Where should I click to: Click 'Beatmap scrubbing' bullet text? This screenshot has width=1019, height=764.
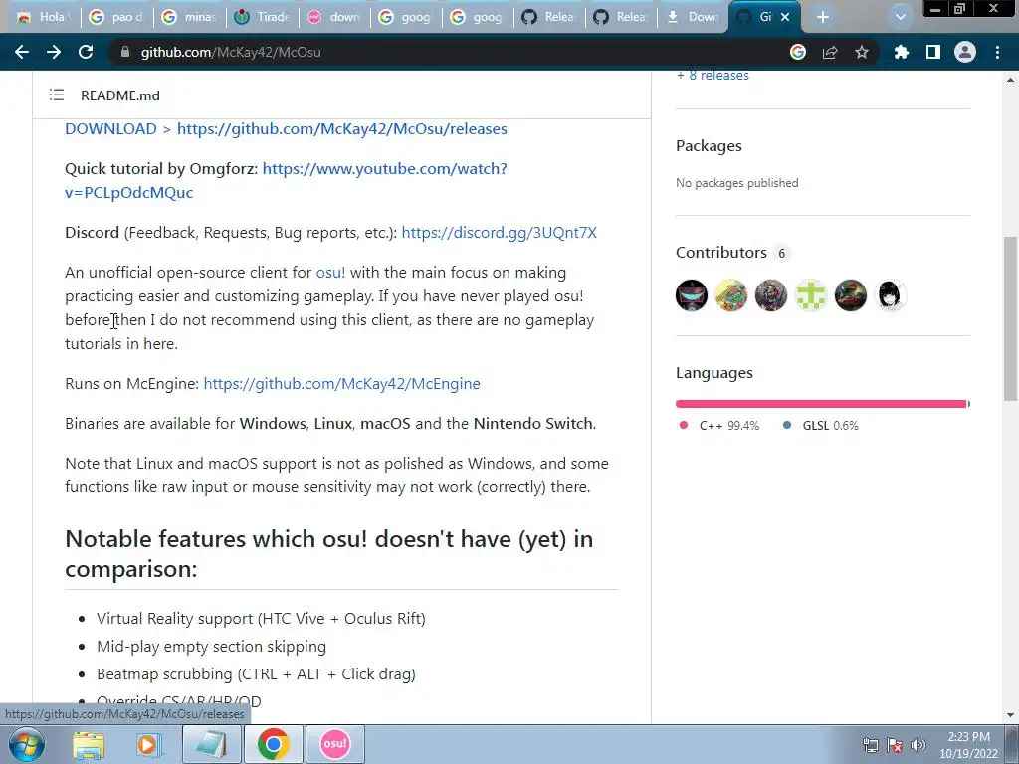tap(256, 674)
